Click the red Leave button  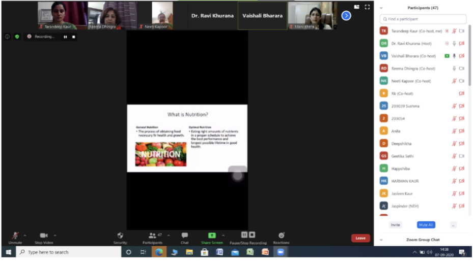pyautogui.click(x=360, y=238)
